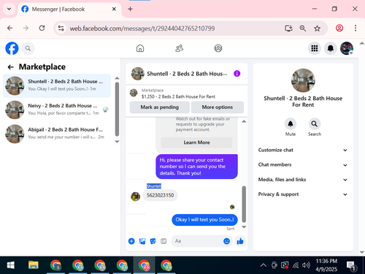Open the Windows notification center
Image resolution: width=365 pixels, height=274 pixels.
pyautogui.click(x=351, y=266)
